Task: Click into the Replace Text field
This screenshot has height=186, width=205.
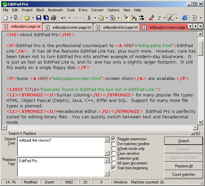Action: coord(63,168)
